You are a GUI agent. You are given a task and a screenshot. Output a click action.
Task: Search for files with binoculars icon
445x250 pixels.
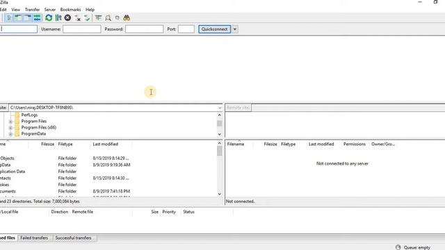[127, 18]
